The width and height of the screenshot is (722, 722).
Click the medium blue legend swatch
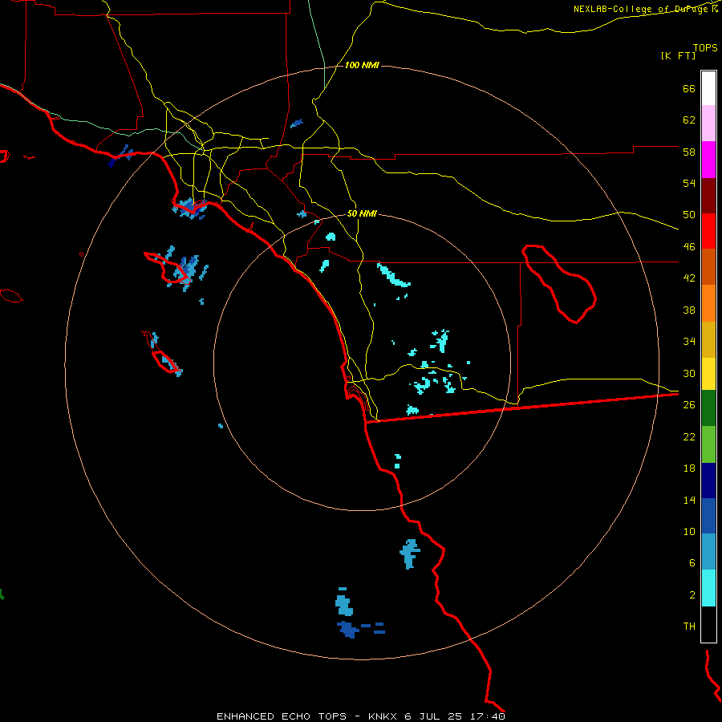[x=708, y=516]
